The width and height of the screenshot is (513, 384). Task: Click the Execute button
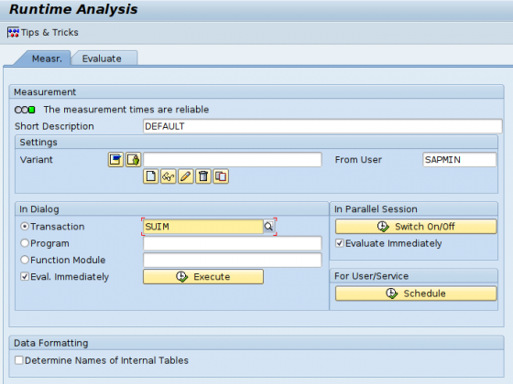[x=203, y=276]
